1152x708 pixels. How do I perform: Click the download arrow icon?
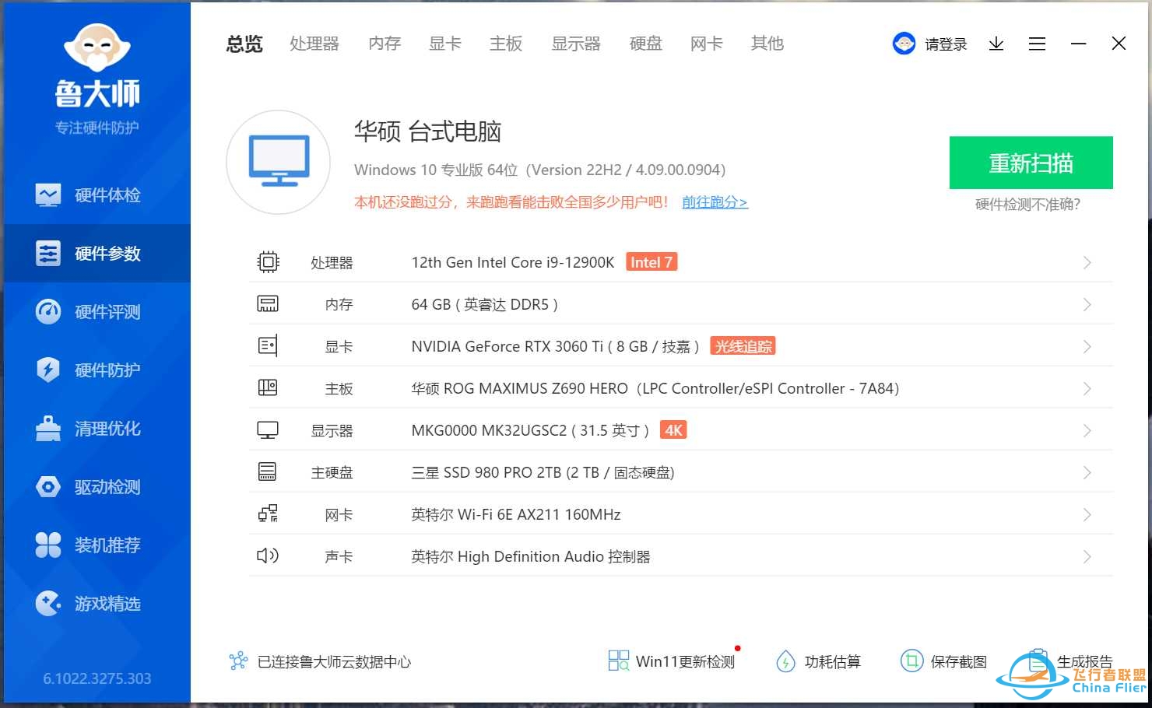[996, 44]
